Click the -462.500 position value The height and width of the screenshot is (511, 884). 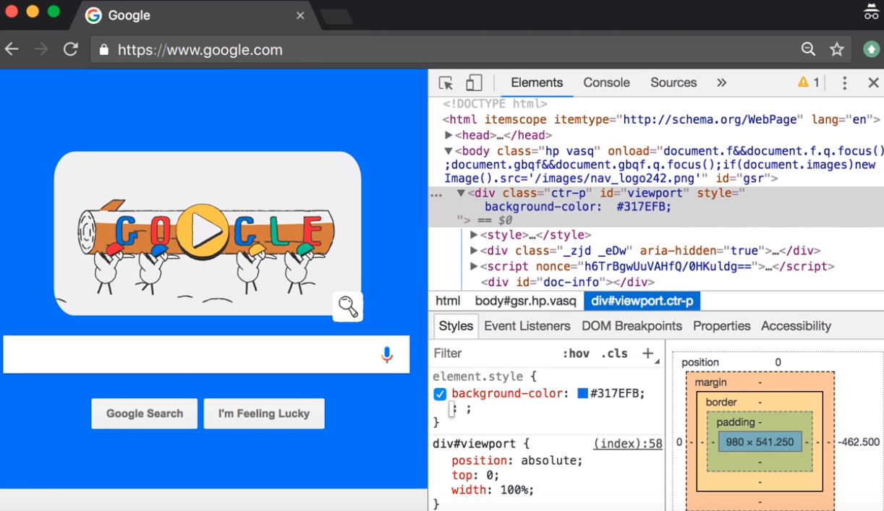pyautogui.click(x=859, y=442)
